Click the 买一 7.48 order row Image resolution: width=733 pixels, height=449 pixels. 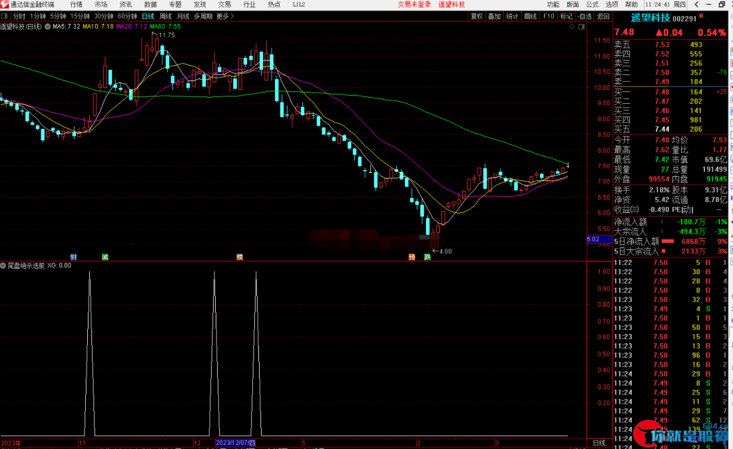pos(670,92)
